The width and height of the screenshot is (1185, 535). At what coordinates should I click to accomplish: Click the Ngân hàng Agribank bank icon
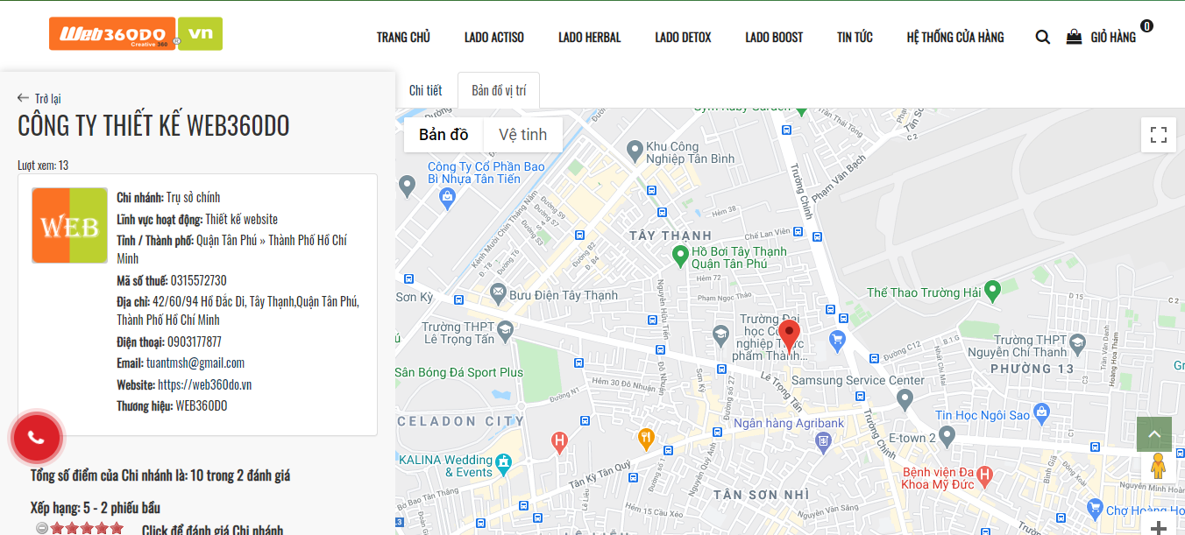821,440
